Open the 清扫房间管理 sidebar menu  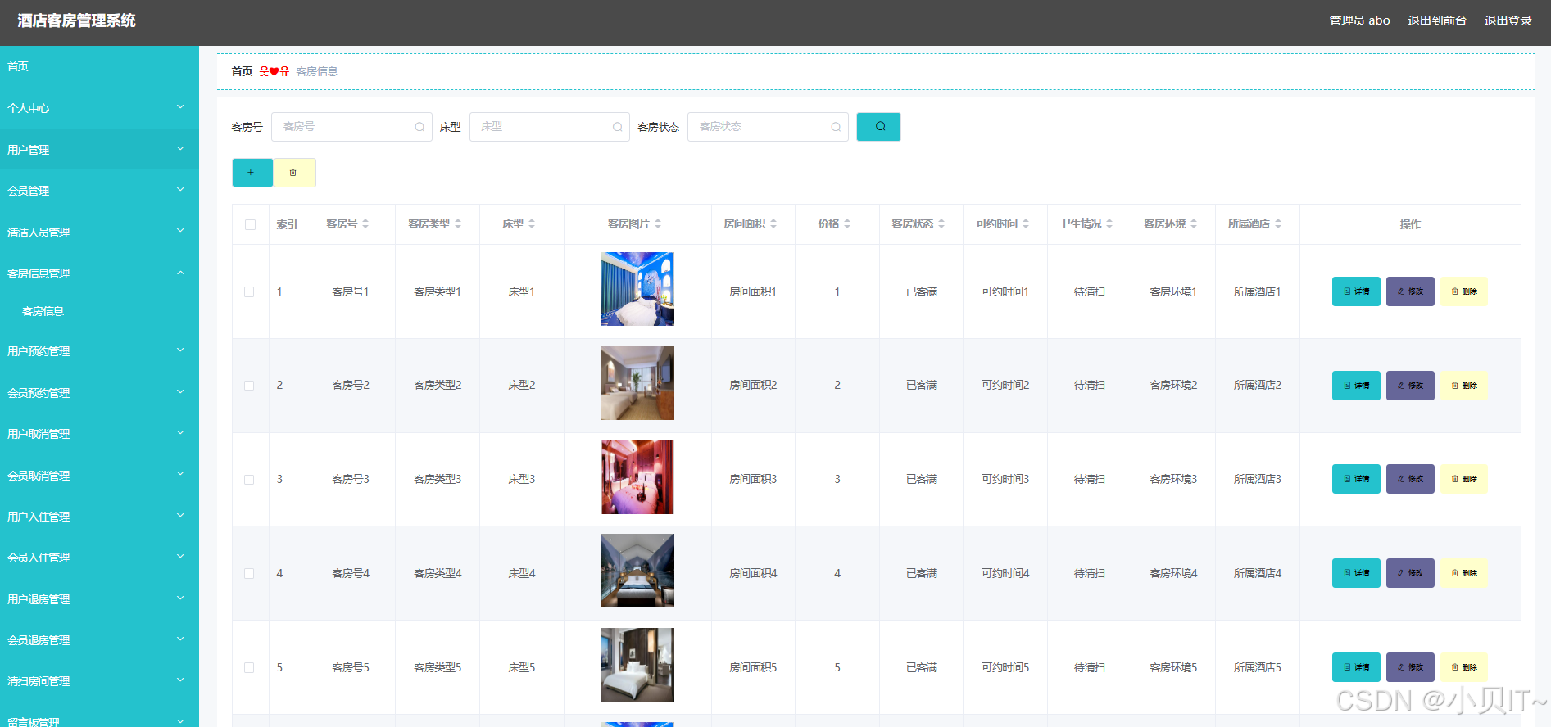point(99,681)
